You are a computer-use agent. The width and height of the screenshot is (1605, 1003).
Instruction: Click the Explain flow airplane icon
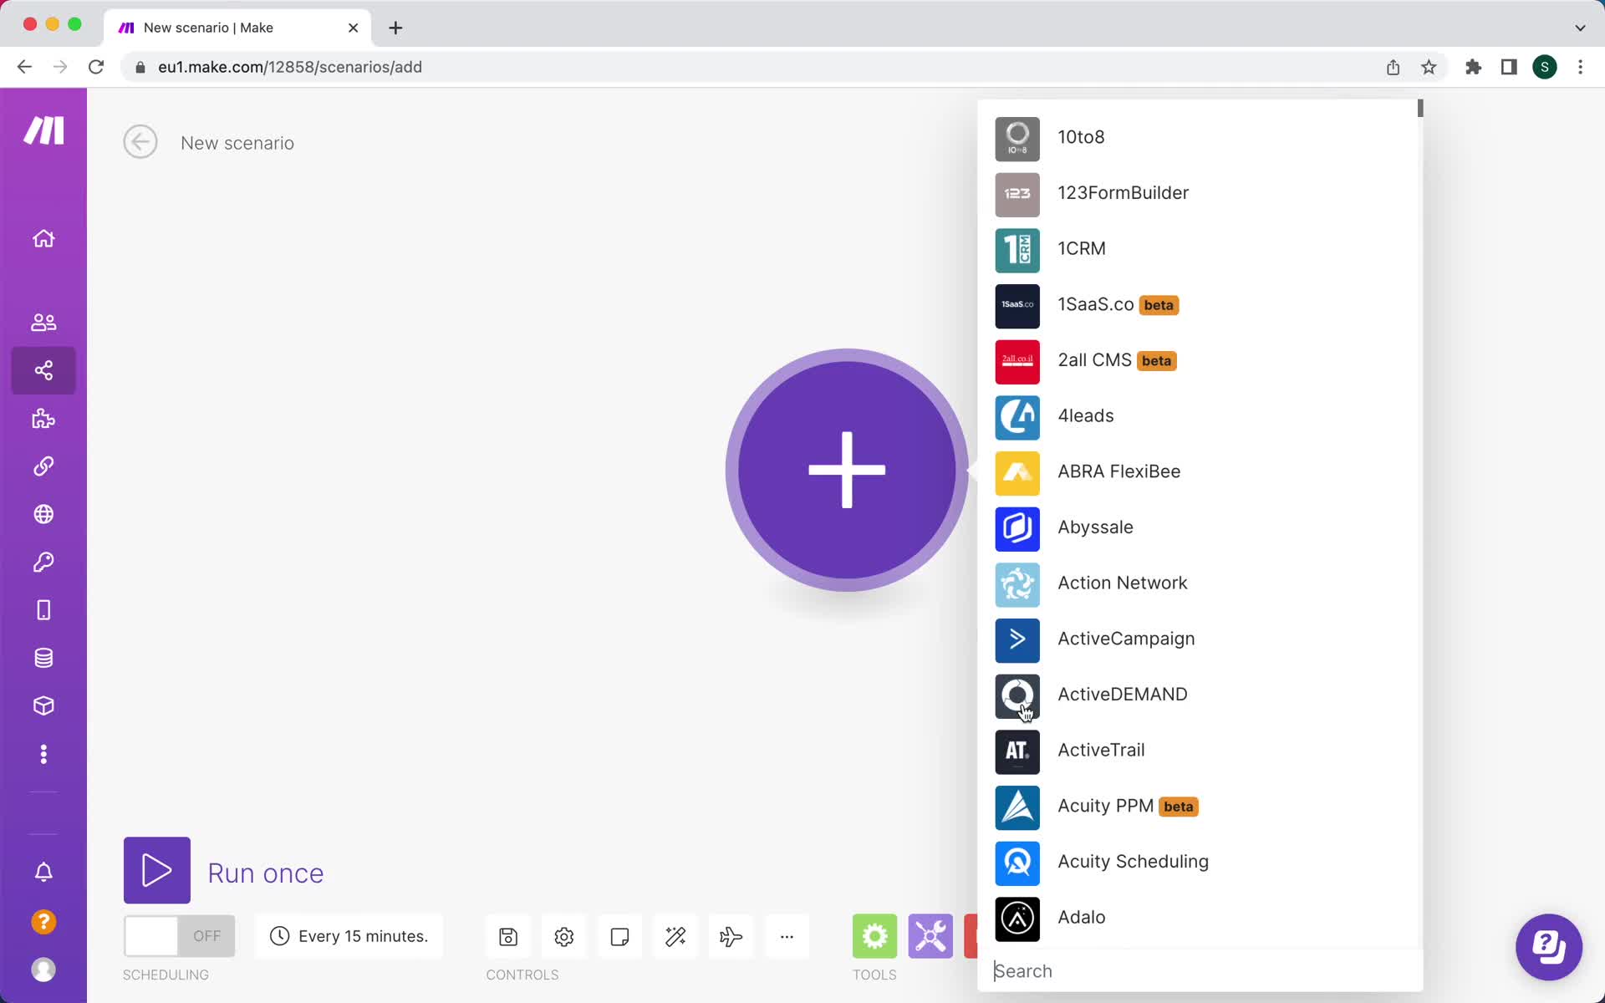point(731,937)
